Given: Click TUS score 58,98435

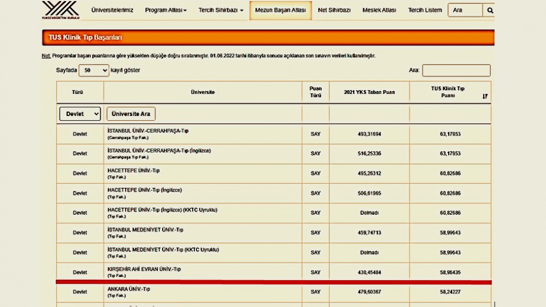Looking at the screenshot, I should pos(450,273).
